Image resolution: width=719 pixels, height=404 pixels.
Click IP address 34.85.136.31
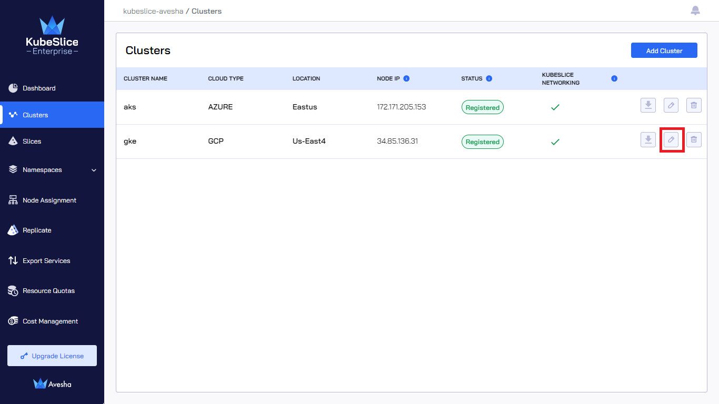point(397,141)
